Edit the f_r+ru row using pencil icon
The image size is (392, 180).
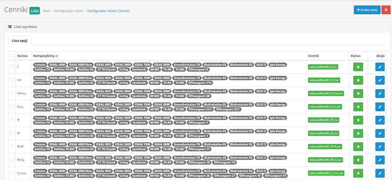tap(380, 173)
